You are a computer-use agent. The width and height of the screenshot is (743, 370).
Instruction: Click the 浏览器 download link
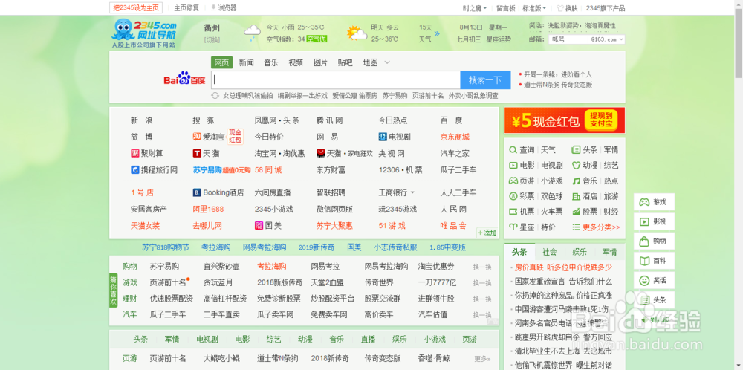point(224,8)
